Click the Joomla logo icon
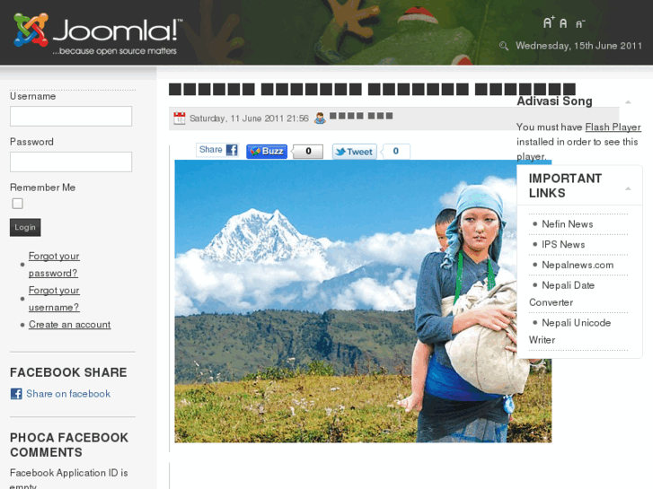This screenshot has width=653, height=489. (31, 30)
